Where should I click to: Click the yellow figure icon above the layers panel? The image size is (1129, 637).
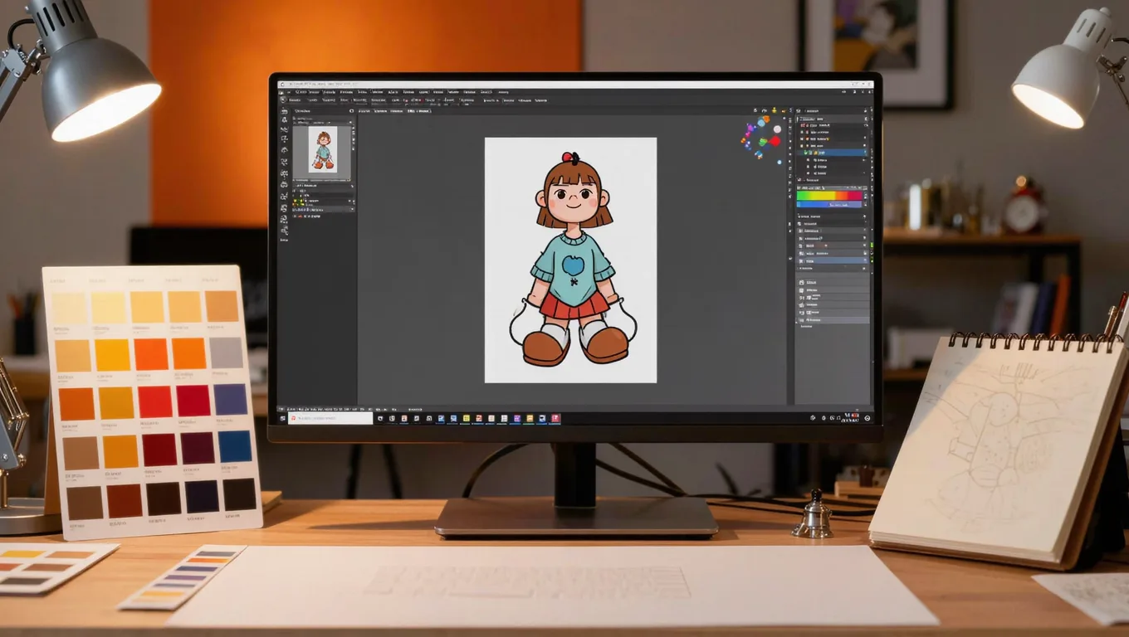coord(774,110)
